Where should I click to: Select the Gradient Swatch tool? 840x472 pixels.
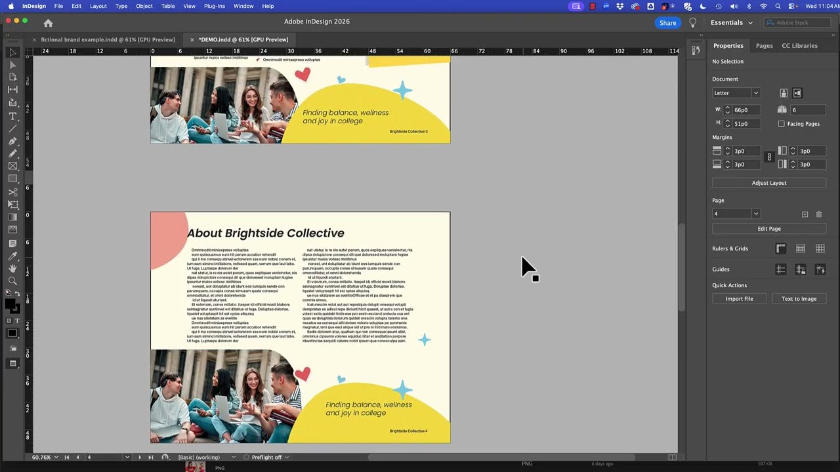(x=12, y=217)
